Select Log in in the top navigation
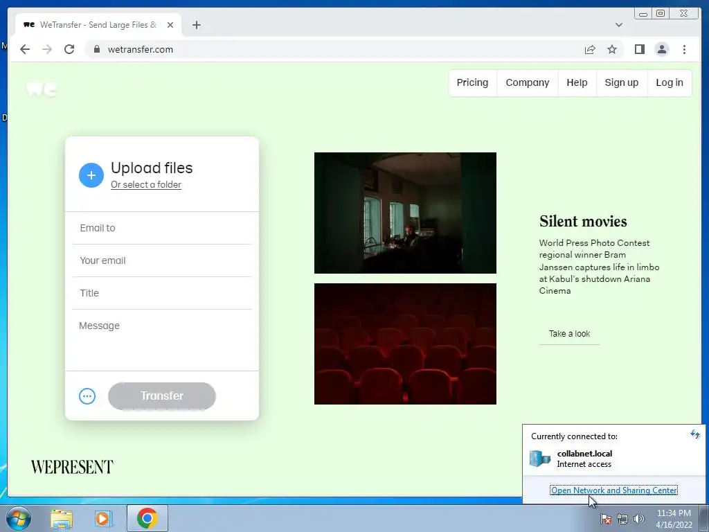The width and height of the screenshot is (709, 532). click(x=670, y=83)
